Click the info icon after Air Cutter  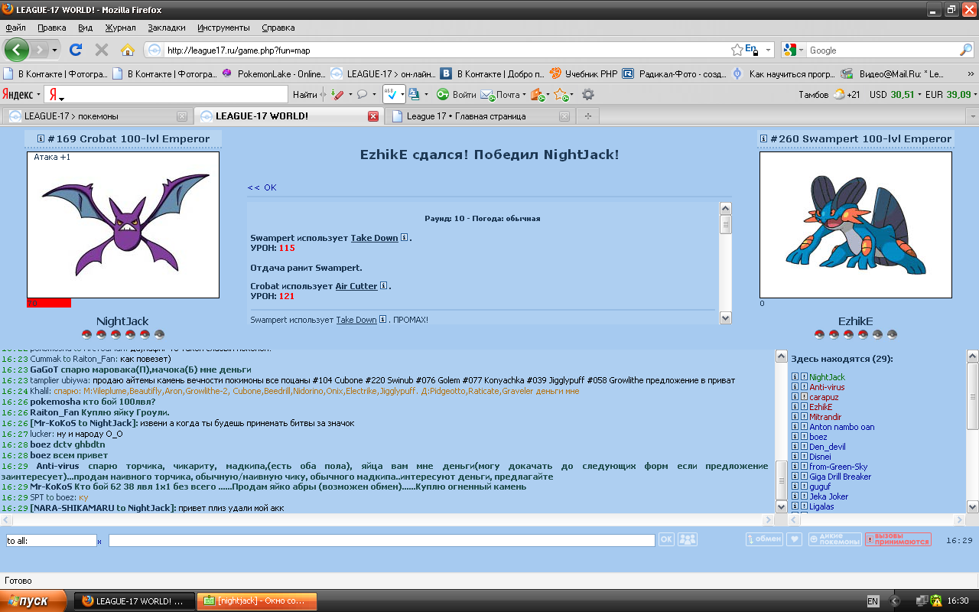(x=383, y=286)
